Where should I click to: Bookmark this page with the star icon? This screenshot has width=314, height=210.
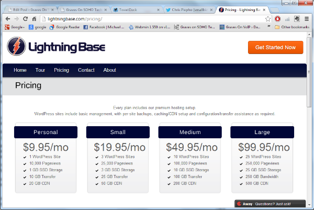tap(268, 19)
